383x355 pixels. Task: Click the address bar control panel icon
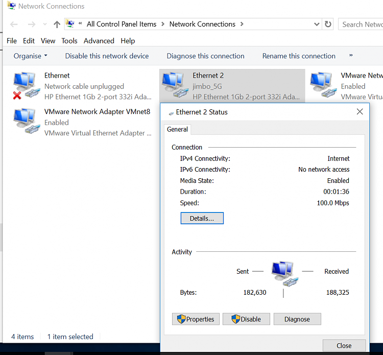pyautogui.click(x=70, y=23)
